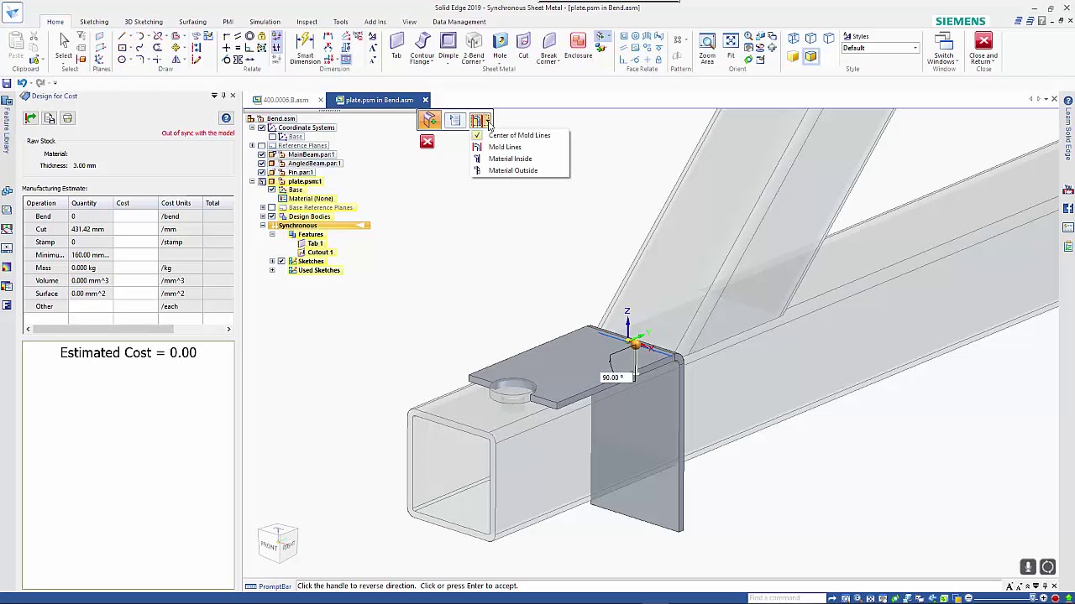Fit the model to the view
The width and height of the screenshot is (1075, 604).
tap(731, 46)
